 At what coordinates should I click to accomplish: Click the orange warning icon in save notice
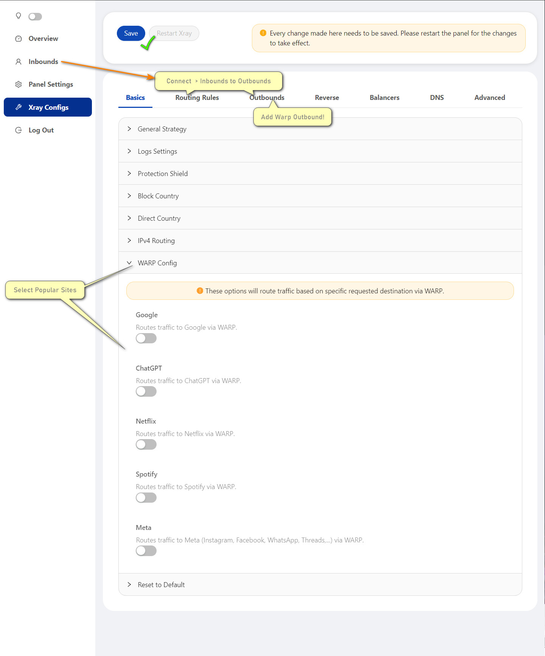263,33
